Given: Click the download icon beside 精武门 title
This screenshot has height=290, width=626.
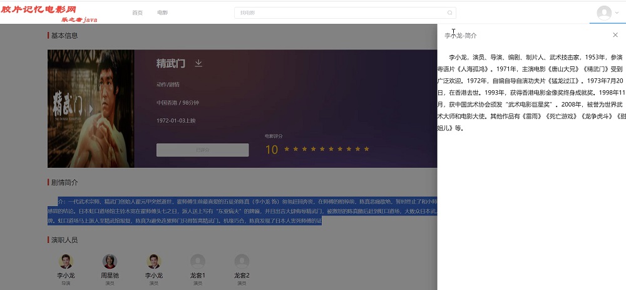Looking at the screenshot, I should [x=198, y=63].
